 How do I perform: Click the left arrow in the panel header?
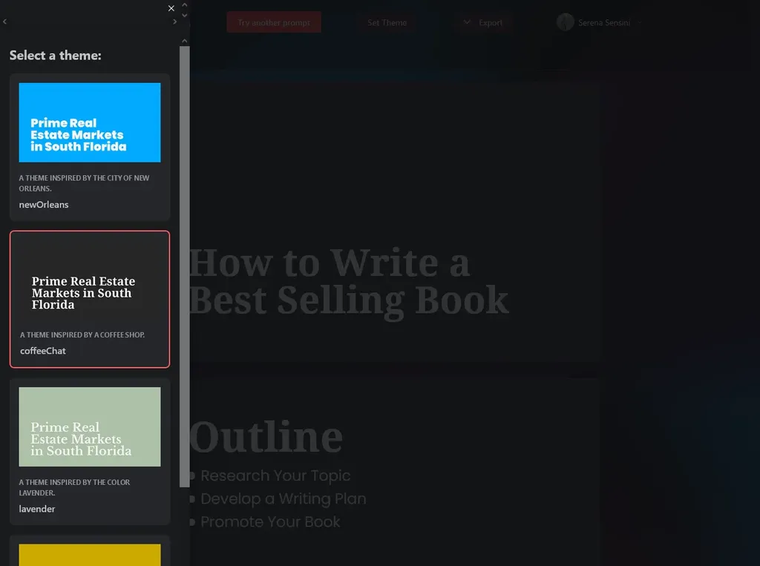[x=5, y=22]
